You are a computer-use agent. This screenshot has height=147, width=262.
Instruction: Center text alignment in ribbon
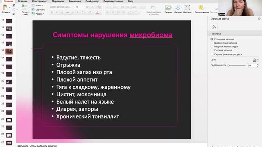pyautogui.click(x=113, y=13)
